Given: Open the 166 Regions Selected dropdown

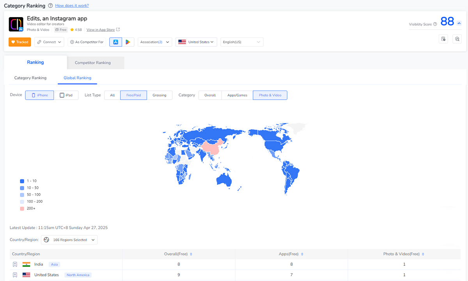Looking at the screenshot, I should tap(69, 240).
